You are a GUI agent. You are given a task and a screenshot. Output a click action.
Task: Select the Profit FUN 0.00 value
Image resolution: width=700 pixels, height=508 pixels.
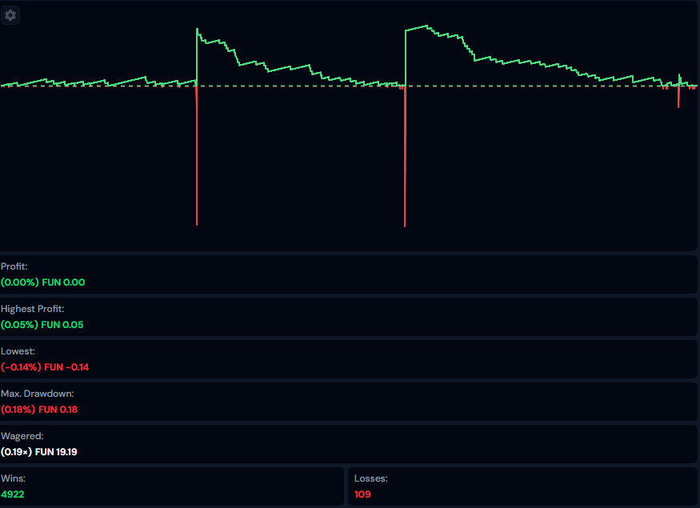42,282
